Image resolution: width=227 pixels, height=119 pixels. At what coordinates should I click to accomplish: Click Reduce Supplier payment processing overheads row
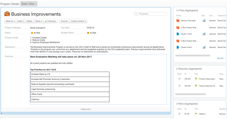click(x=70, y=84)
